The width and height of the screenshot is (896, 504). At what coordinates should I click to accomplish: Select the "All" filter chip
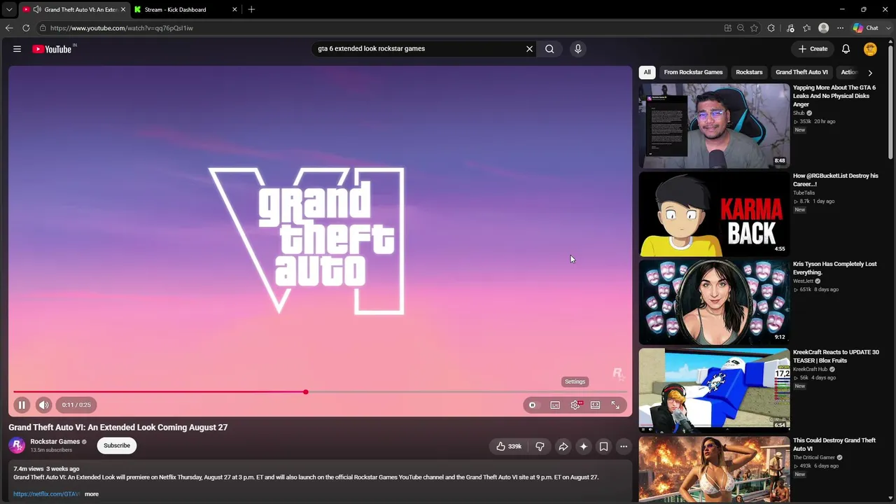click(x=647, y=72)
